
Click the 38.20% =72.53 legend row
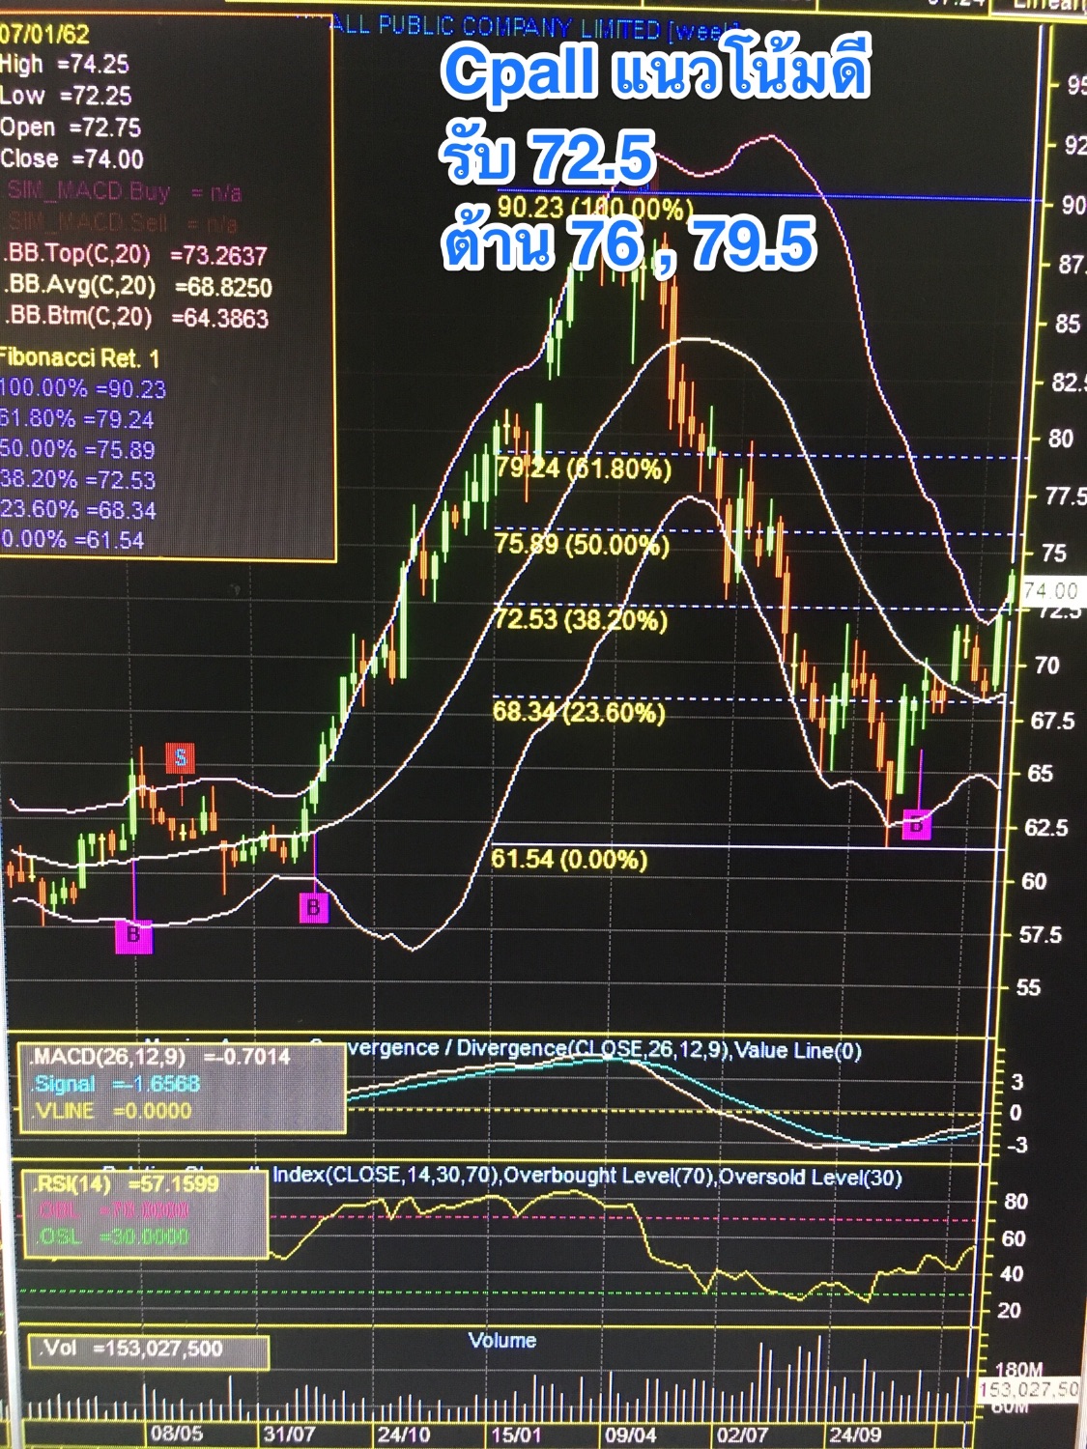click(77, 480)
